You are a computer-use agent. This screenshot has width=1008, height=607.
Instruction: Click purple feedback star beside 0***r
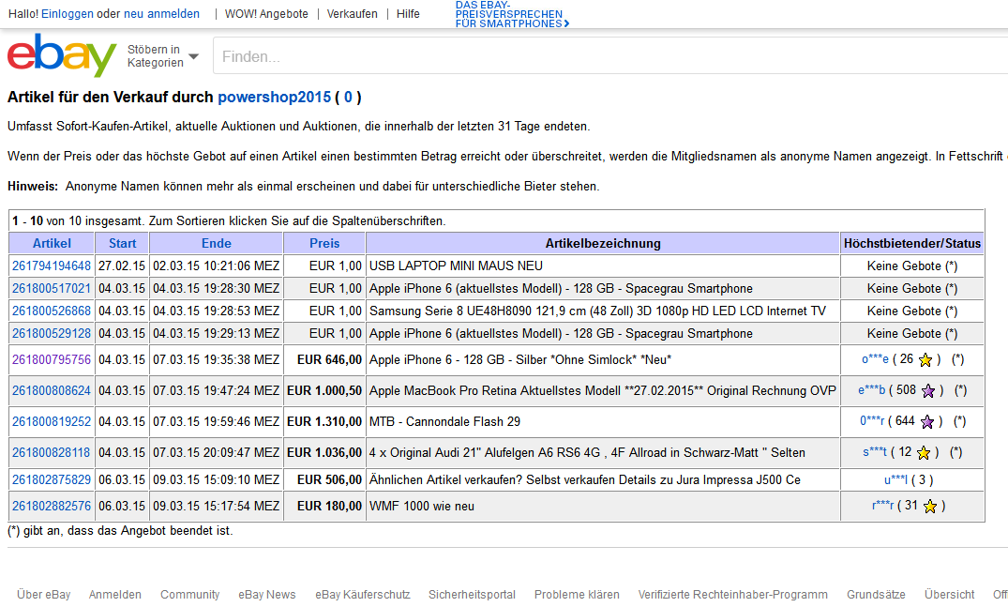click(927, 422)
